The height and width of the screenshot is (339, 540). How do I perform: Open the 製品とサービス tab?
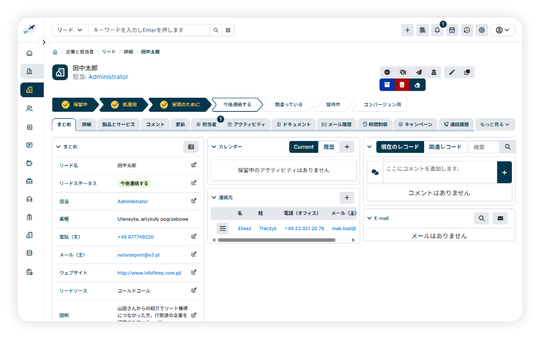pos(118,124)
